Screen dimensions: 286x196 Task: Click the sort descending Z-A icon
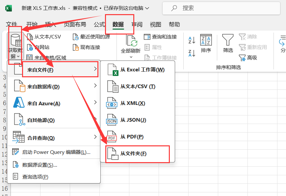[x=192, y=53]
